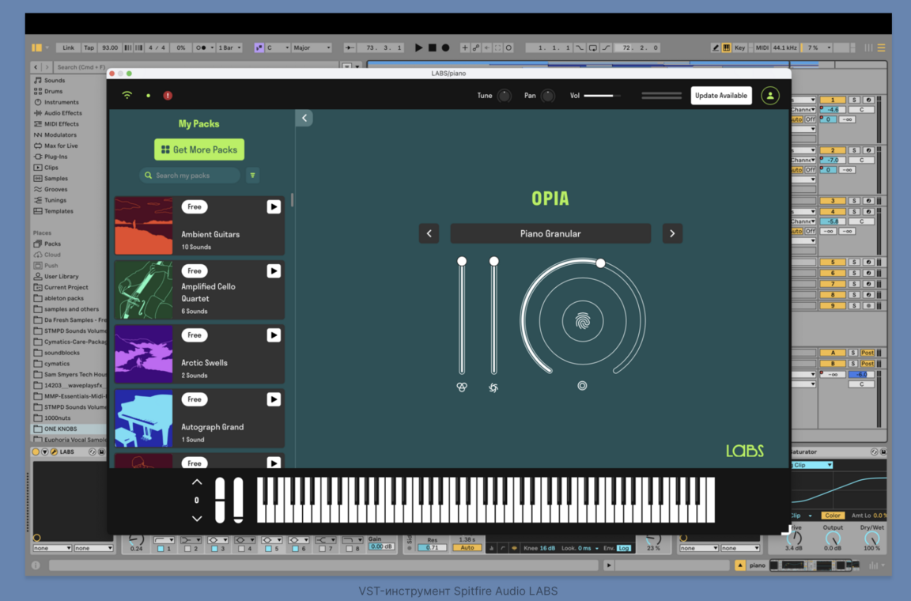
Task: Toggle Ableton's Draw Mode pencil icon
Action: [716, 47]
